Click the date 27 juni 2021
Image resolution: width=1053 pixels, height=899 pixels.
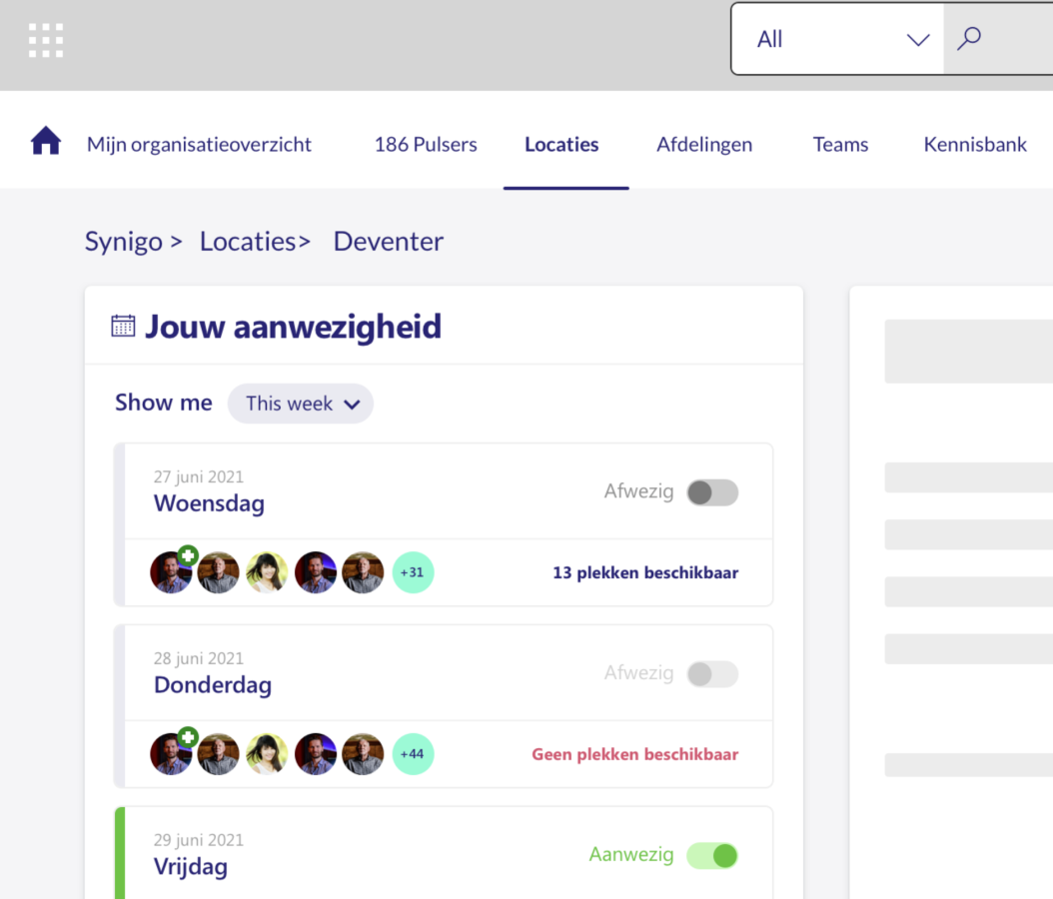(x=199, y=476)
